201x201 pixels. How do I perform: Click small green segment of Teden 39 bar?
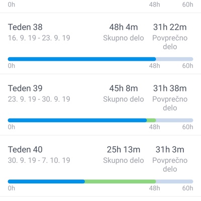[x=151, y=120]
